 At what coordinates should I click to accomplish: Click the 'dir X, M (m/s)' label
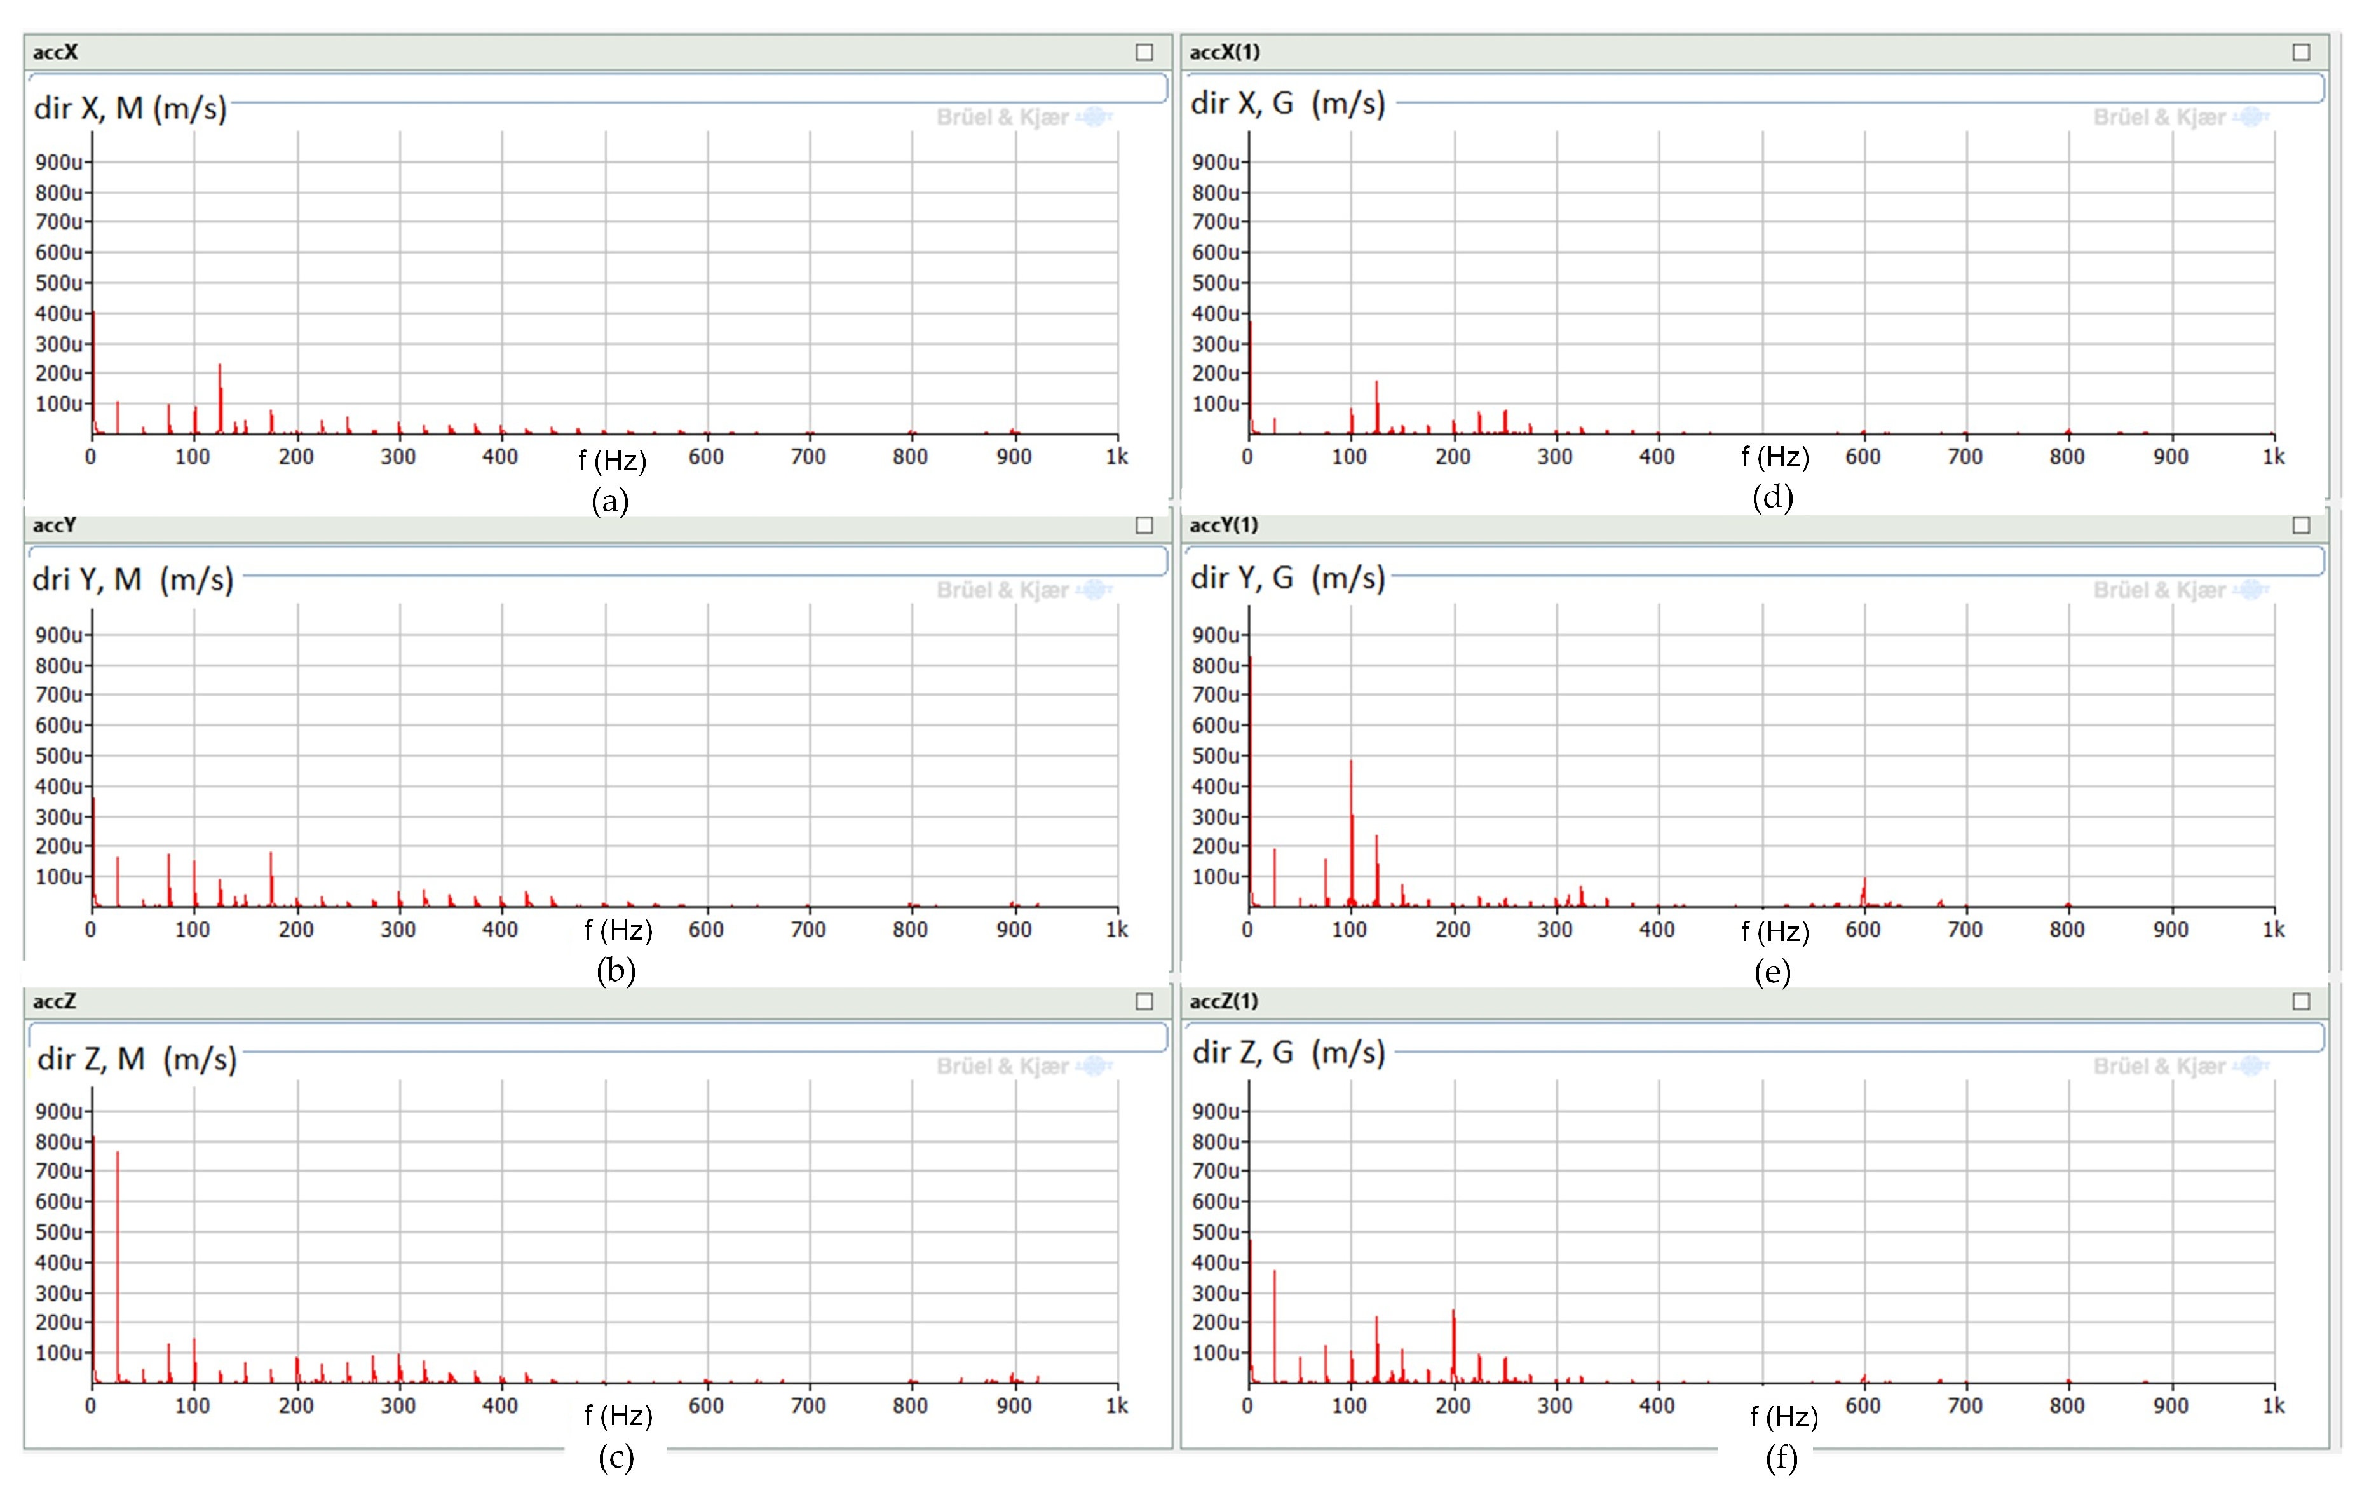130,108
